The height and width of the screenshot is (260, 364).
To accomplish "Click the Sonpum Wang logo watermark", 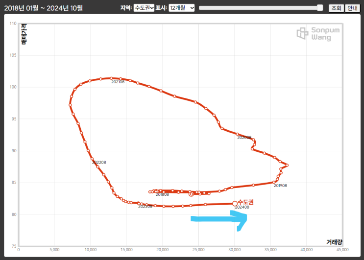I will 318,34.
